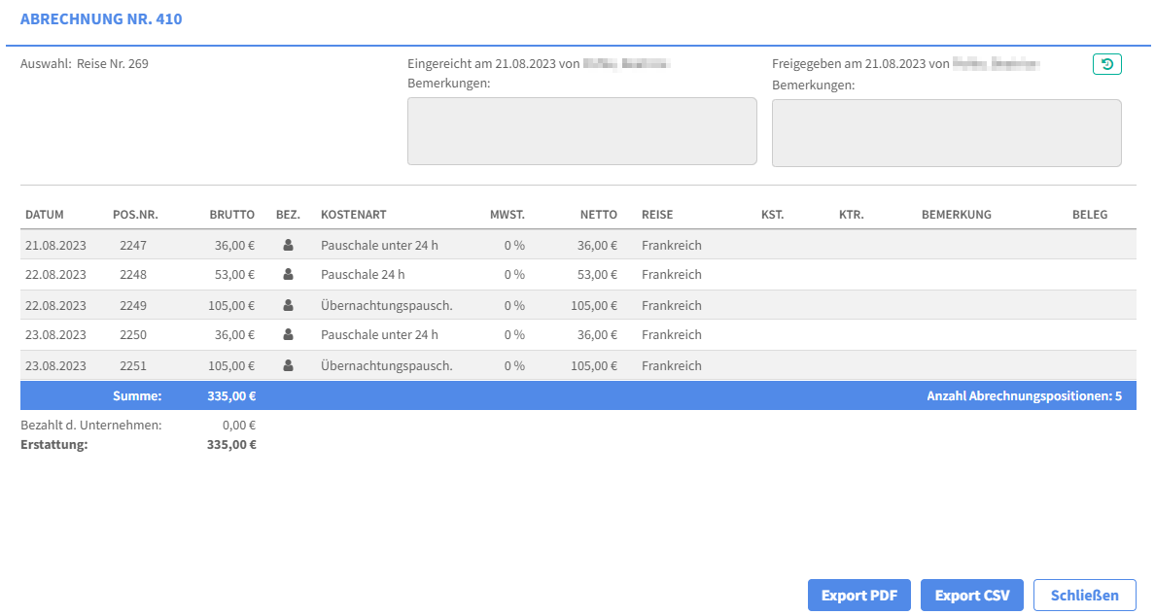Screen dimensions: 1155x615
Task: Select date 21.08.2023 in row 2247
Action: (x=55, y=245)
